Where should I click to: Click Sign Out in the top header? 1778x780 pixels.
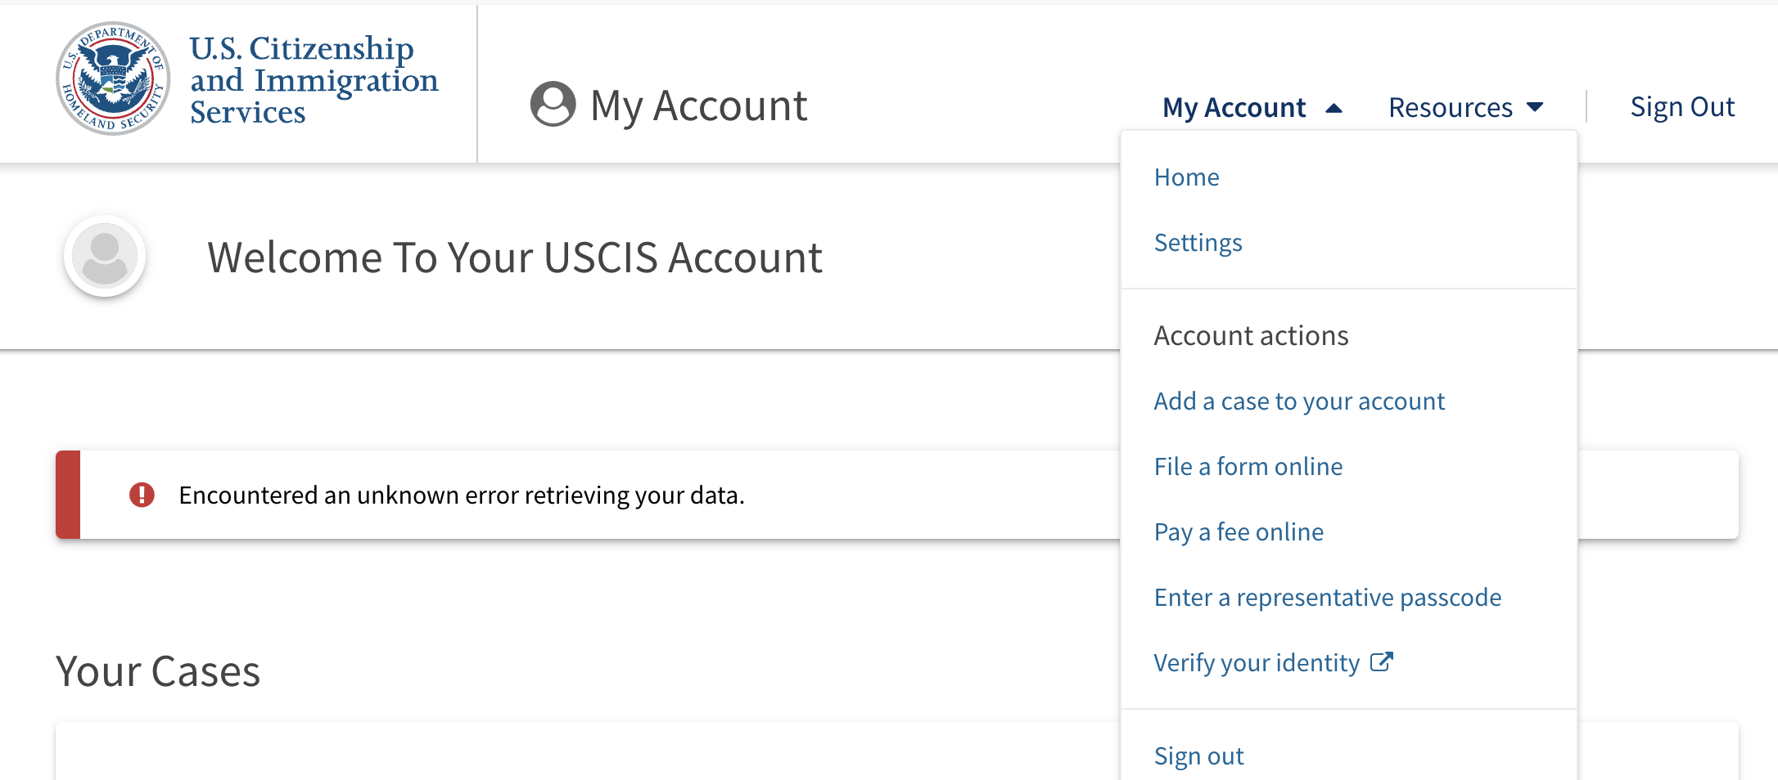(x=1682, y=106)
